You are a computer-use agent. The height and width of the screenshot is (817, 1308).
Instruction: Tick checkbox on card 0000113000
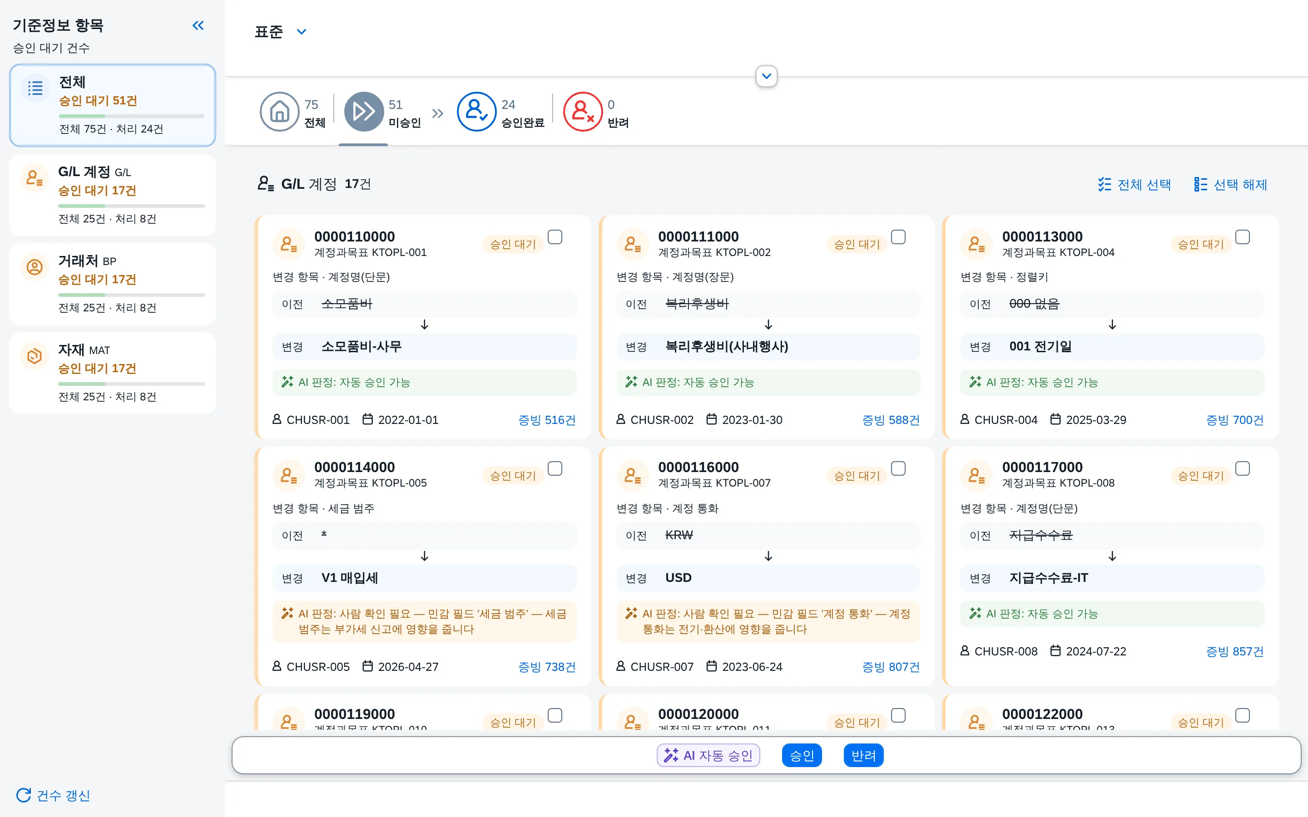tap(1242, 237)
